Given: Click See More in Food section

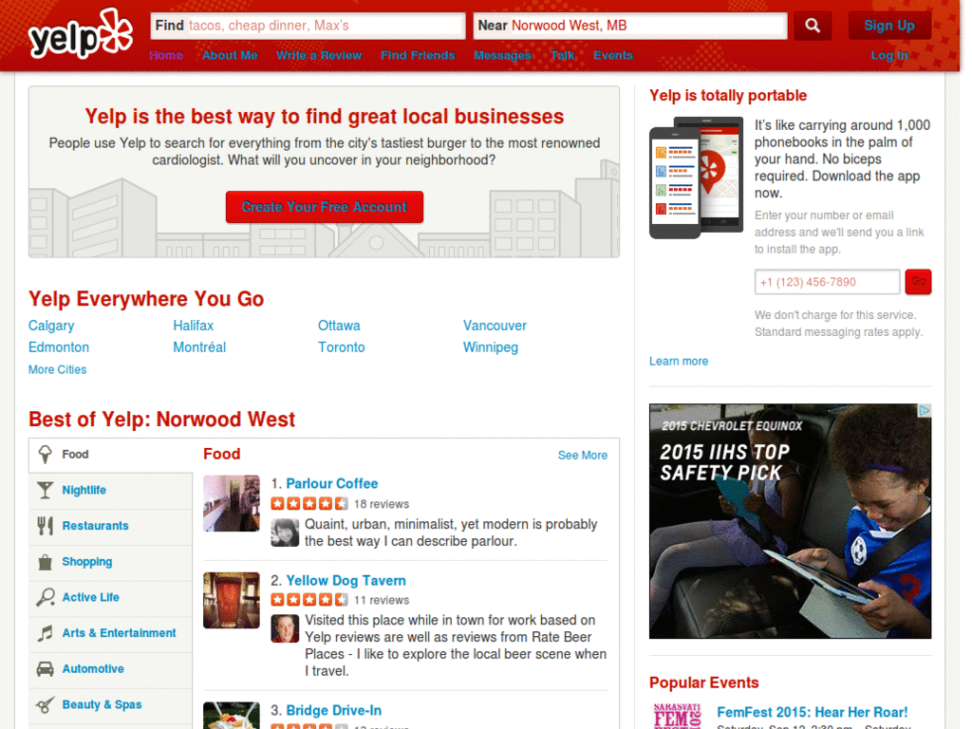Looking at the screenshot, I should click(x=583, y=455).
